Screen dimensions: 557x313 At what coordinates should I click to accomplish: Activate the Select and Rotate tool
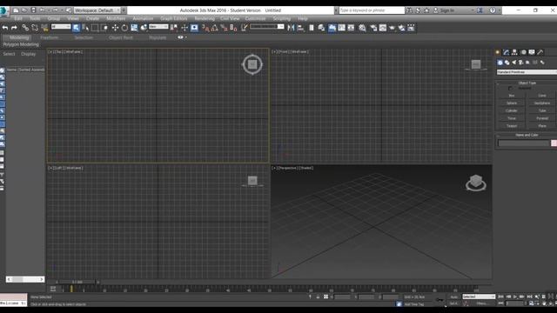124,28
